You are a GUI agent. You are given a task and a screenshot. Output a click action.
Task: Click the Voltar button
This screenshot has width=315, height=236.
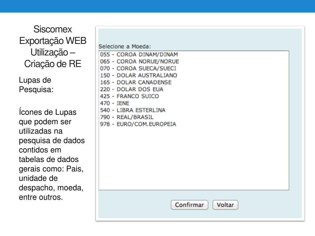pyautogui.click(x=225, y=205)
